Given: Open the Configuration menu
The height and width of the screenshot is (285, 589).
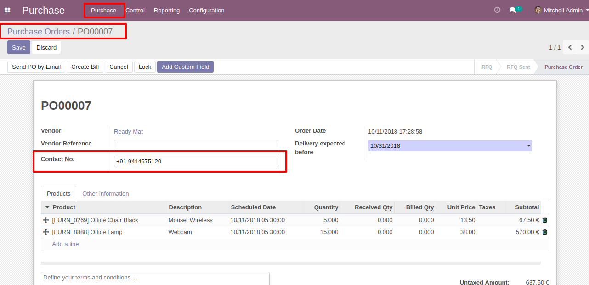Looking at the screenshot, I should pyautogui.click(x=207, y=10).
